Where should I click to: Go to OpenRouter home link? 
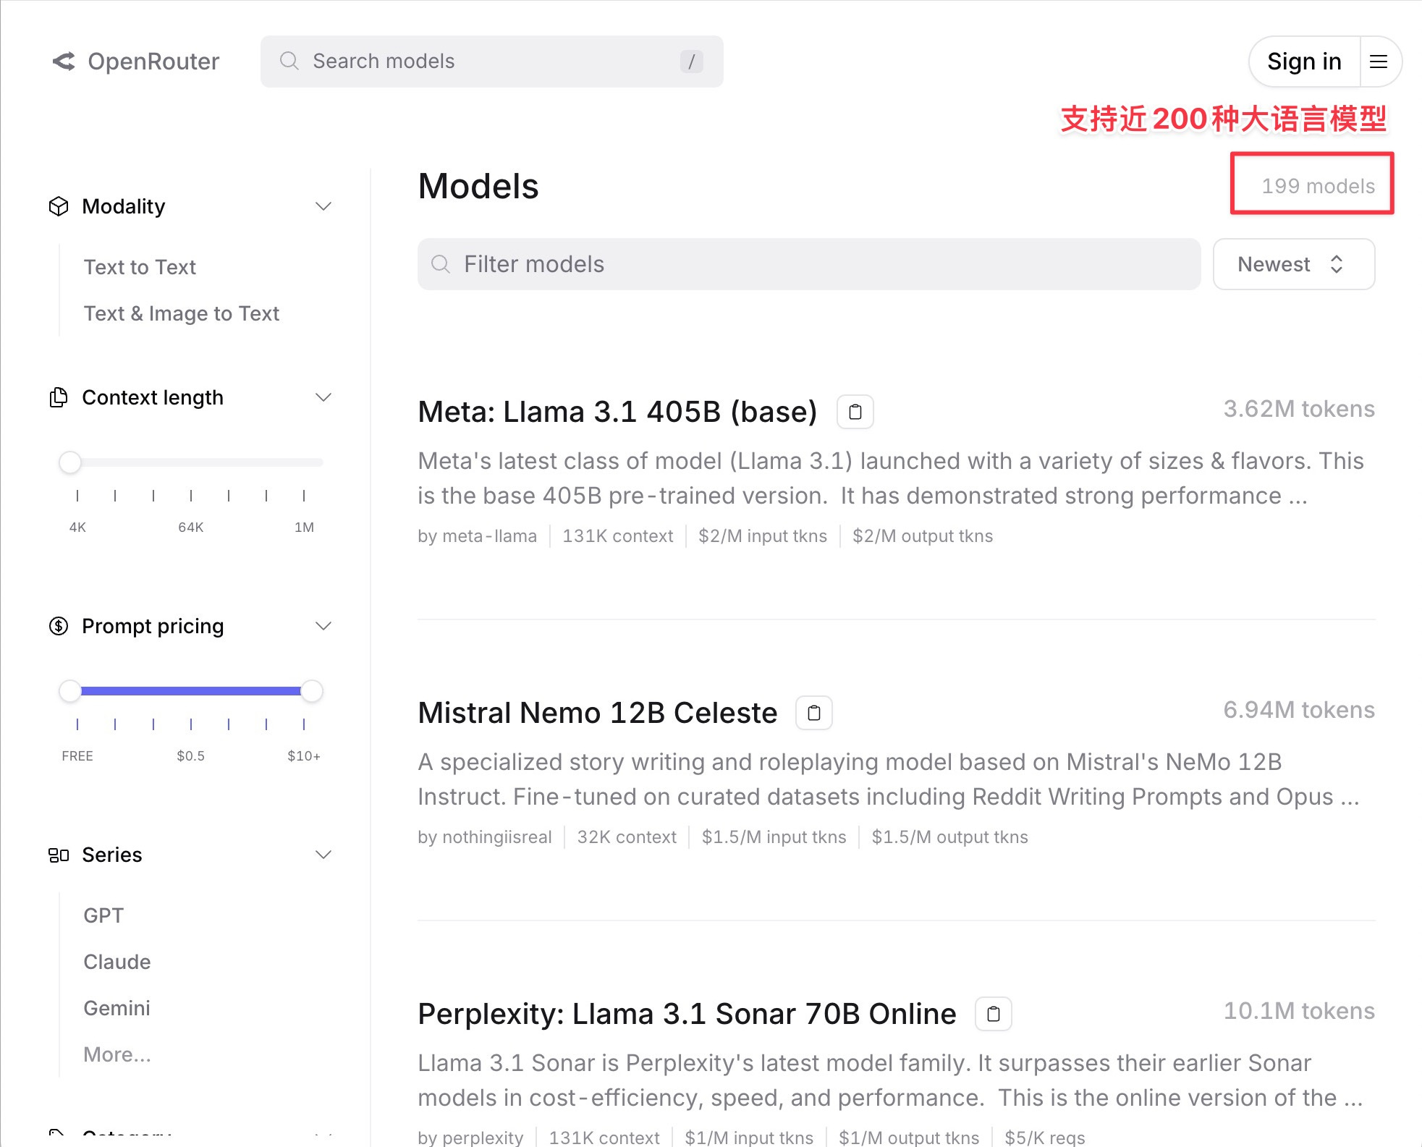tap(136, 62)
